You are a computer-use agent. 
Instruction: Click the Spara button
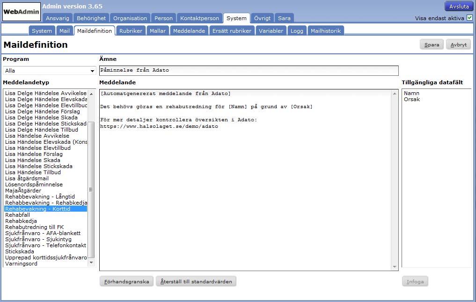432,44
